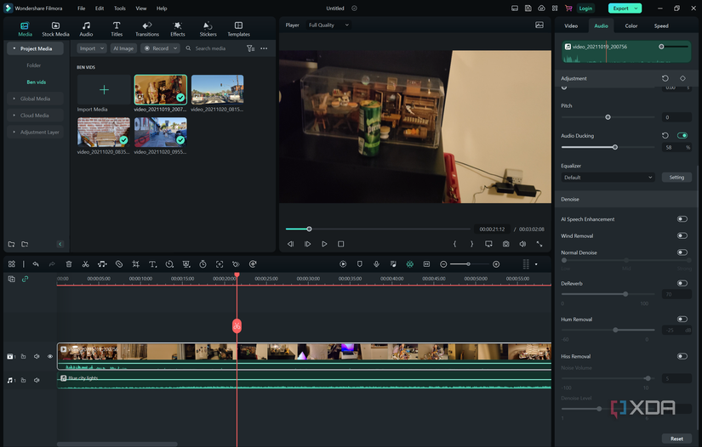
Task: Open the Equalizer Default dropdown
Action: (608, 178)
